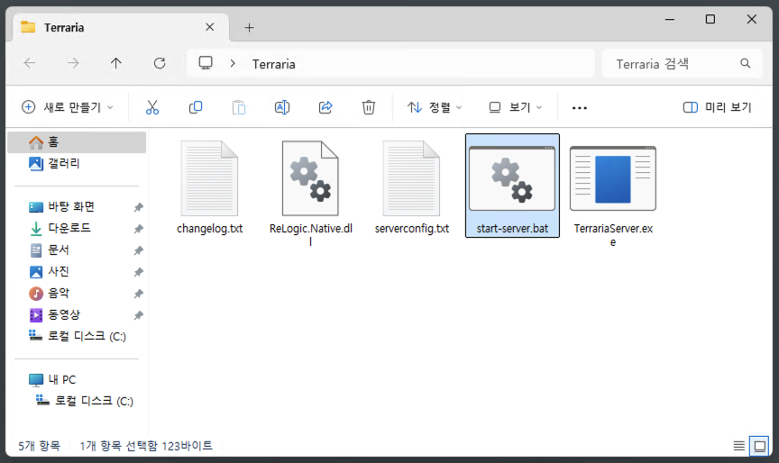Refresh the Terraria folder view
The image size is (779, 463).
point(160,63)
